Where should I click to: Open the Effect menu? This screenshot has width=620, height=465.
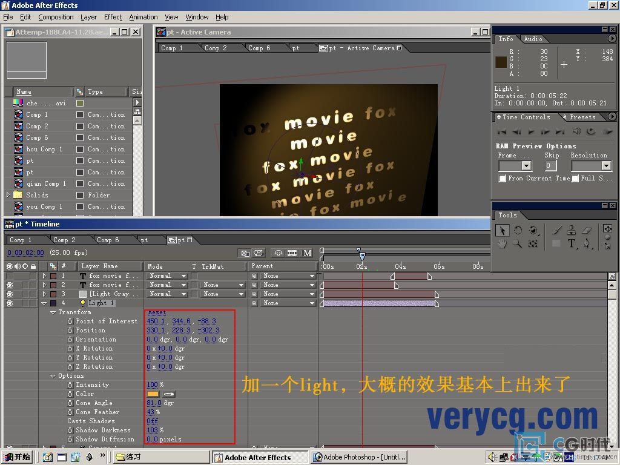tap(113, 17)
